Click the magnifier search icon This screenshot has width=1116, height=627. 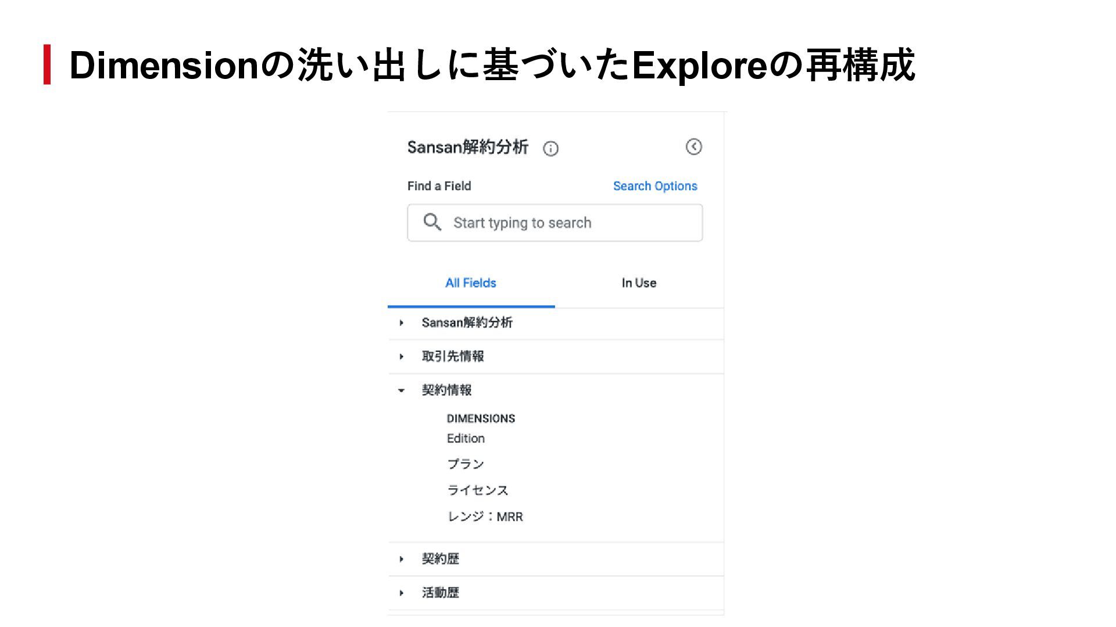[432, 222]
